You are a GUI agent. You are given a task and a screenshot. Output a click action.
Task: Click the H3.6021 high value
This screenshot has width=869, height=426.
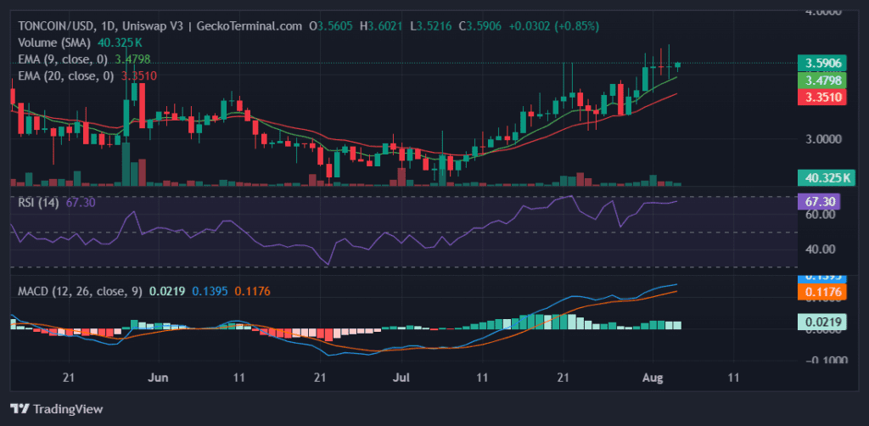pyautogui.click(x=381, y=26)
